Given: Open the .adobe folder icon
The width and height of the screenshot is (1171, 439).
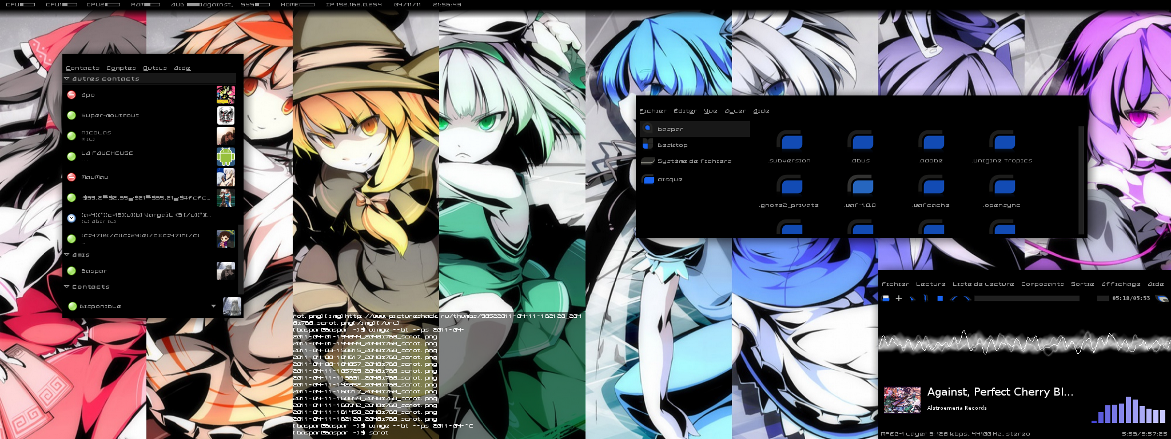Looking at the screenshot, I should coord(931,141).
